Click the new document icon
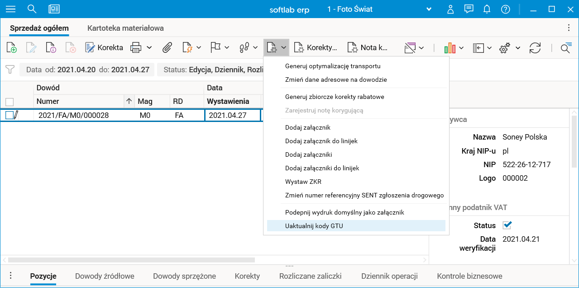Screen dimensions: 579x290 point(12,48)
